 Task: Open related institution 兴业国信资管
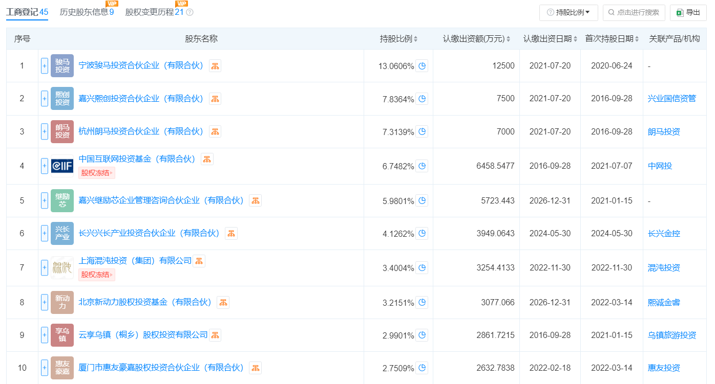tap(672, 99)
